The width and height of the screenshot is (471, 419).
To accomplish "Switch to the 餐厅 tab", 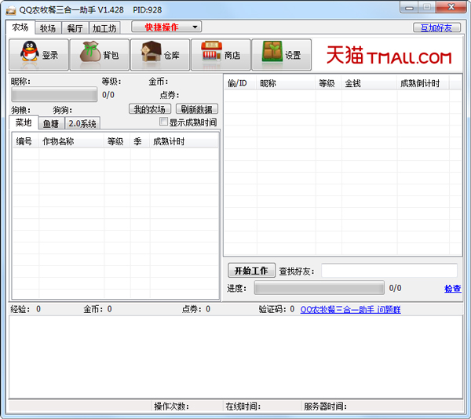I will pos(75,28).
